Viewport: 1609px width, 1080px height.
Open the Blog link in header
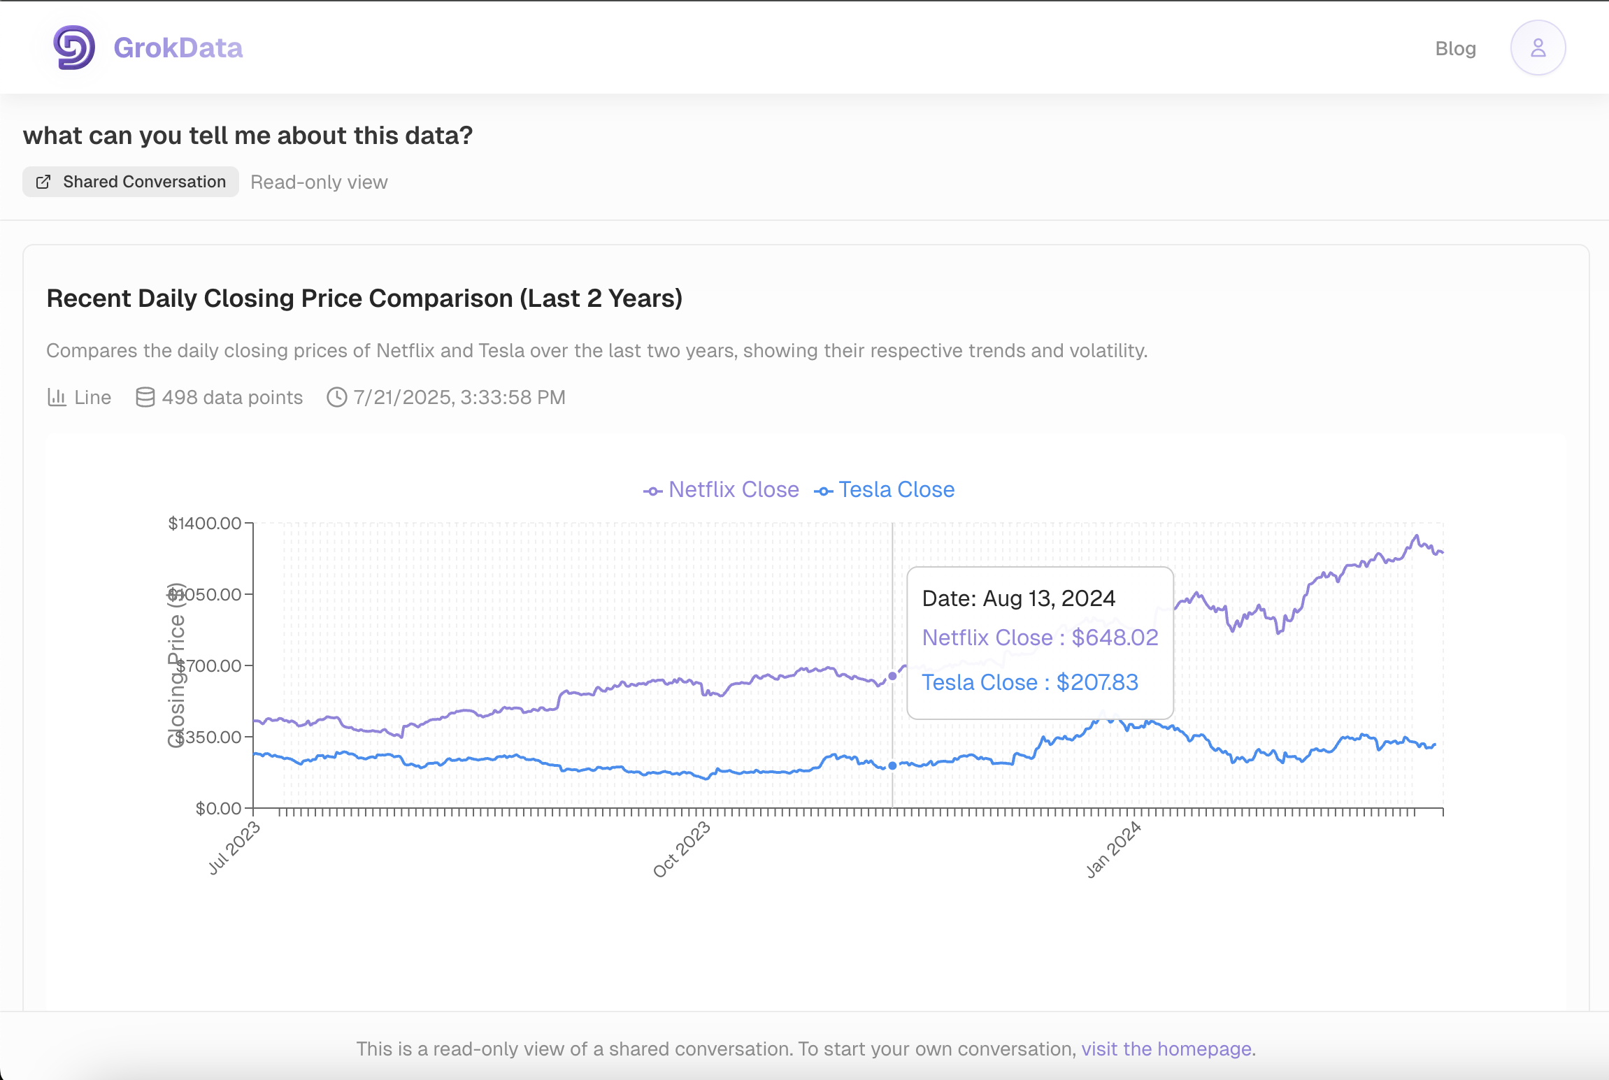(x=1455, y=48)
